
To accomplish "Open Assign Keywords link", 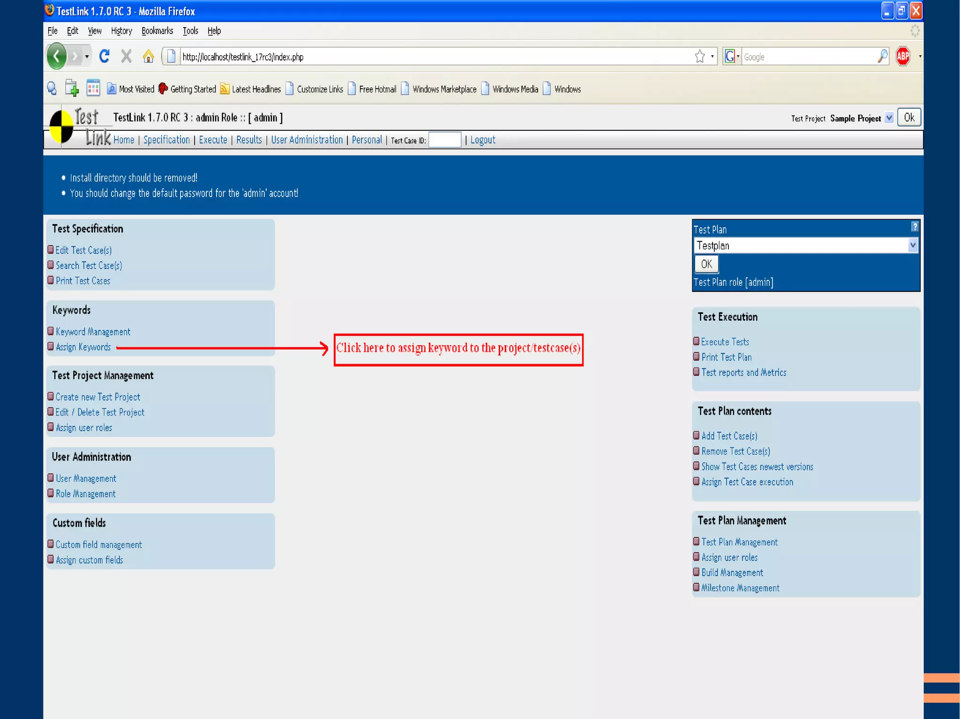I will [x=83, y=347].
